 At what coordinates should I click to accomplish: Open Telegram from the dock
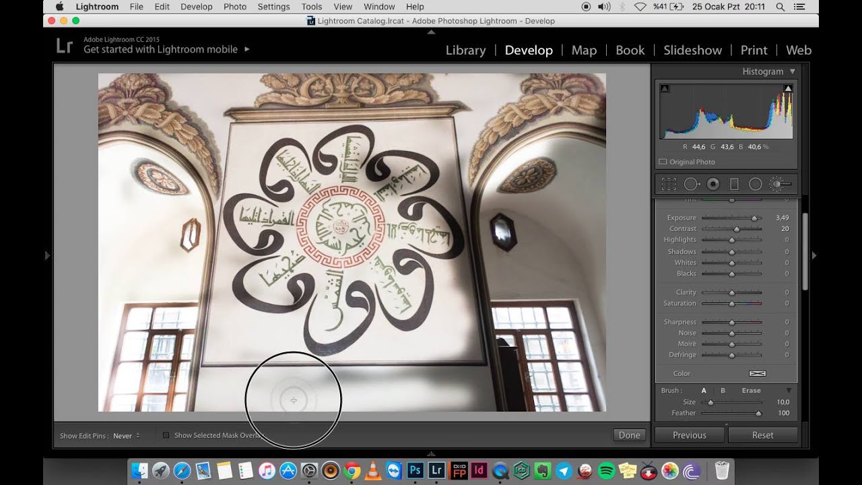564,470
